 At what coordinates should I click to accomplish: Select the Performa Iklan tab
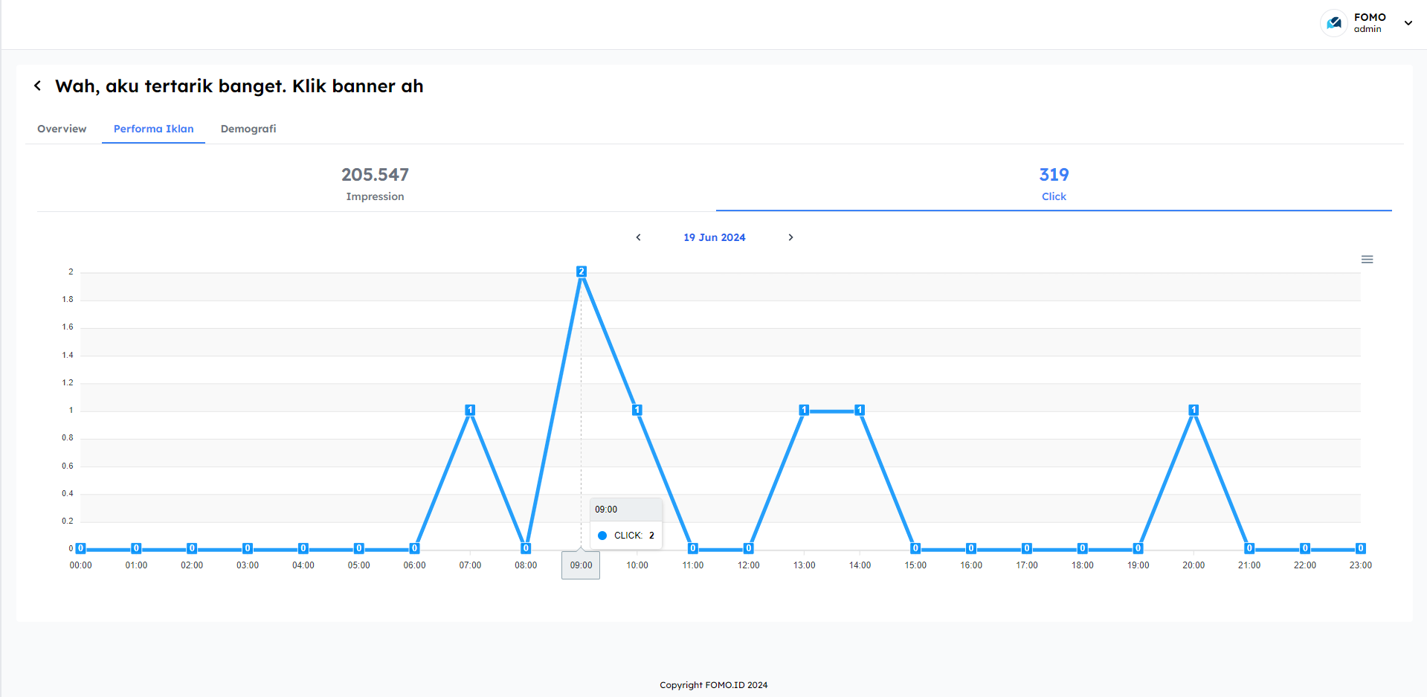point(153,129)
